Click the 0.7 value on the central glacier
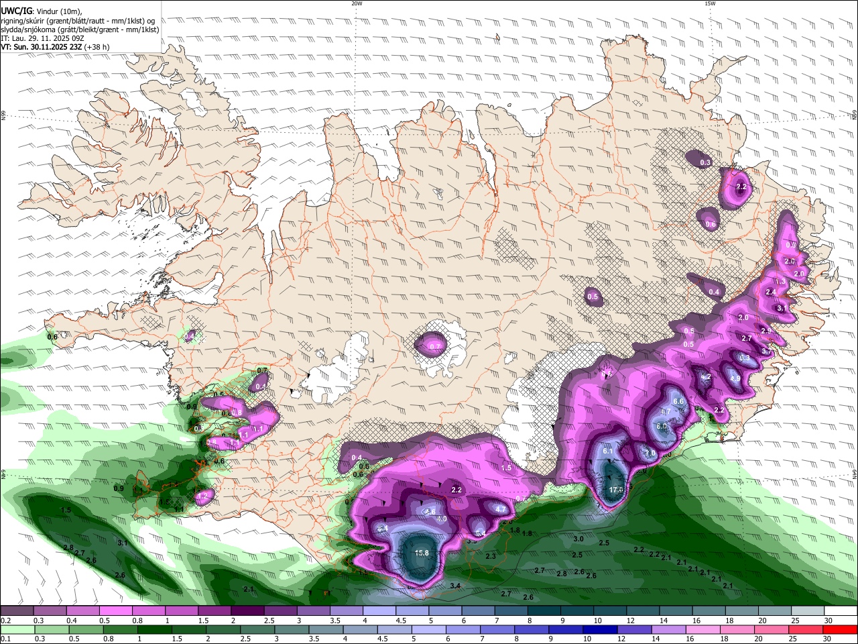 (435, 347)
